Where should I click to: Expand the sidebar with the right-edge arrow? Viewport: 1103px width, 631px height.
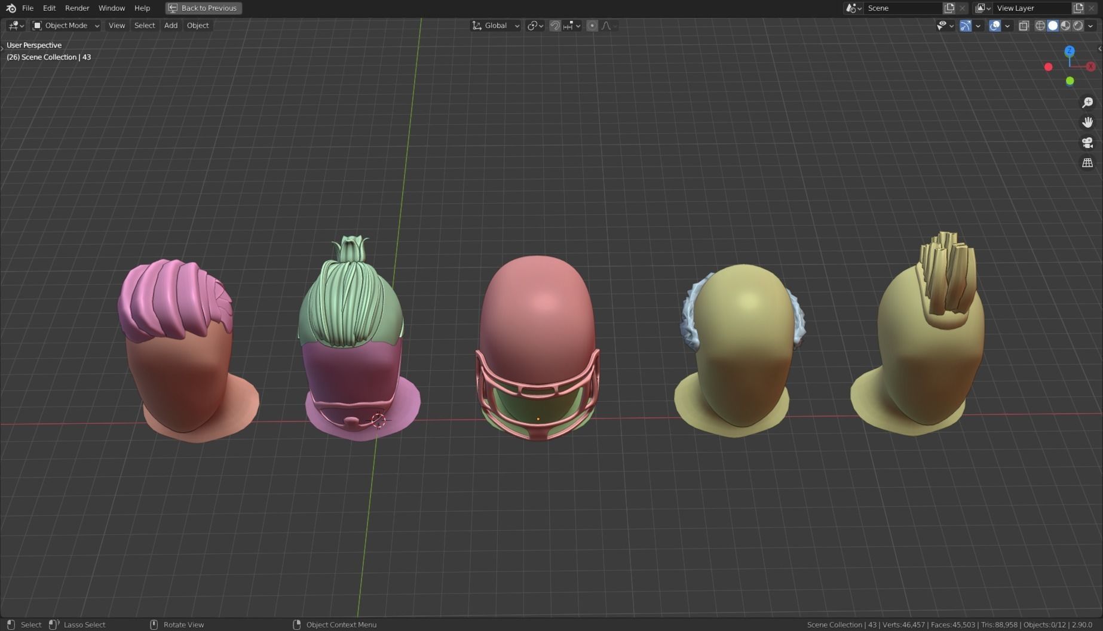point(1100,48)
